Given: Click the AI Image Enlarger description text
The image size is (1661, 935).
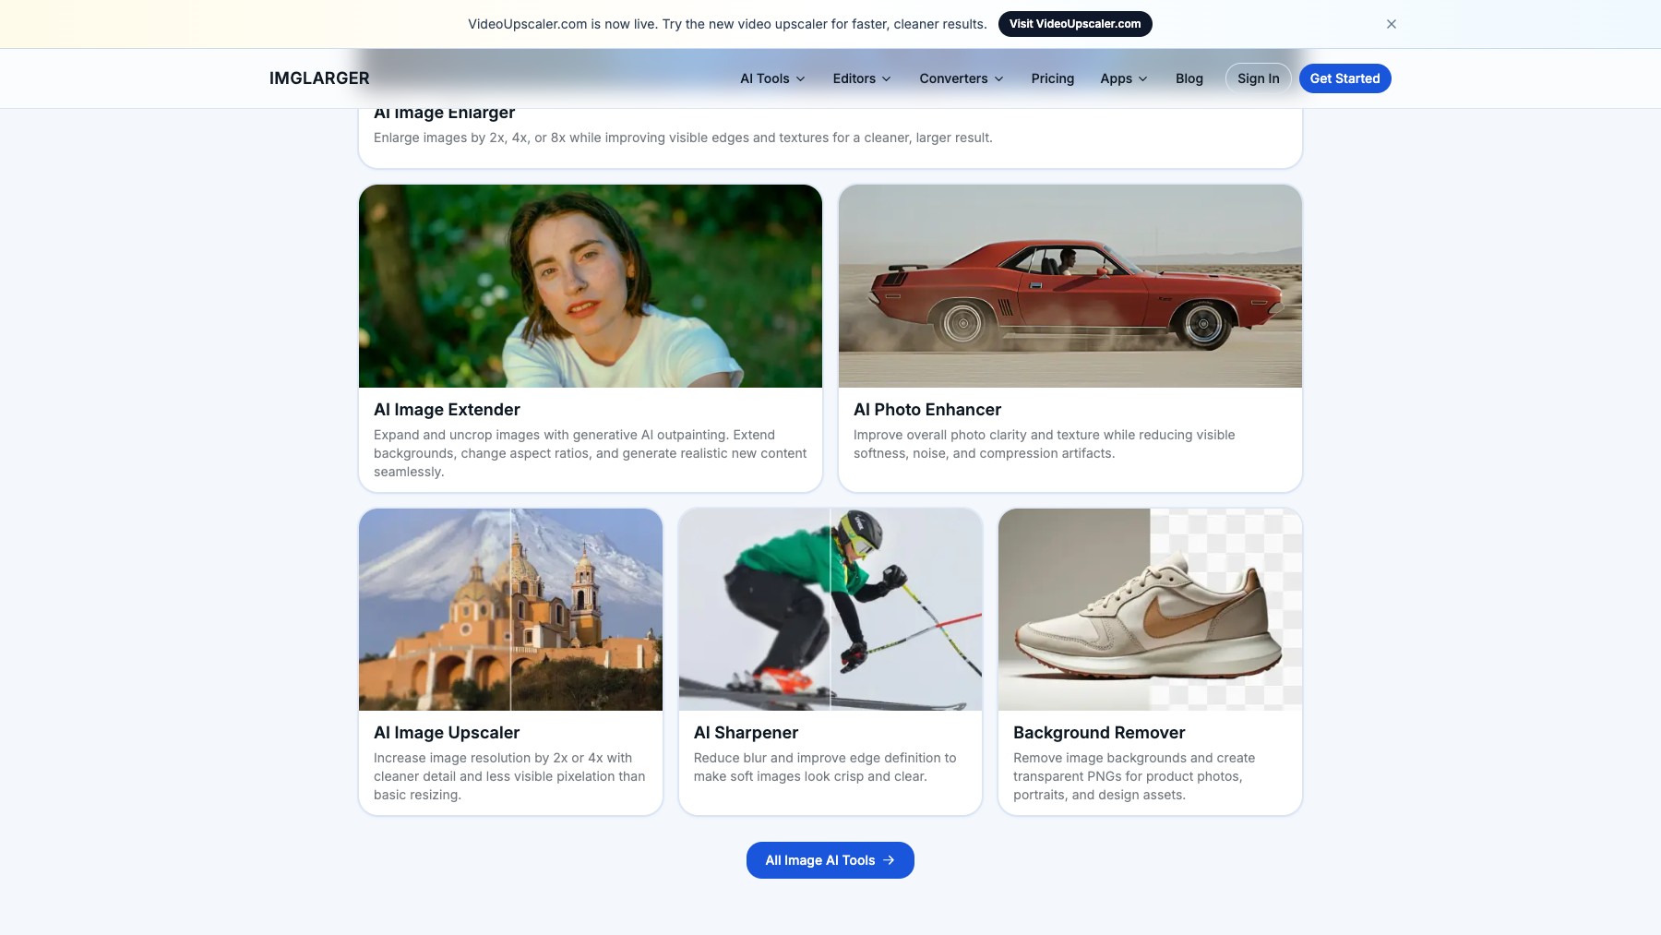Looking at the screenshot, I should click(683, 138).
